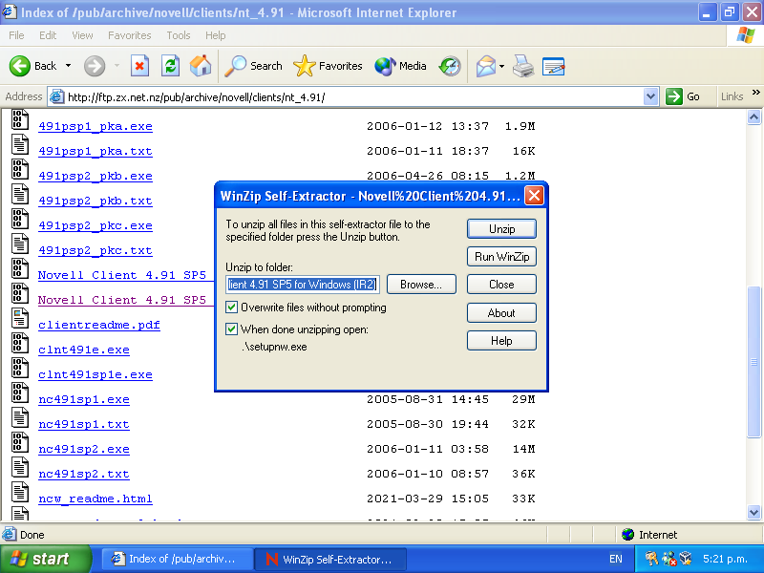This screenshot has width=764, height=573.
Task: Click the file icon beside 491psp1_pka.exe
Action: 20,120
